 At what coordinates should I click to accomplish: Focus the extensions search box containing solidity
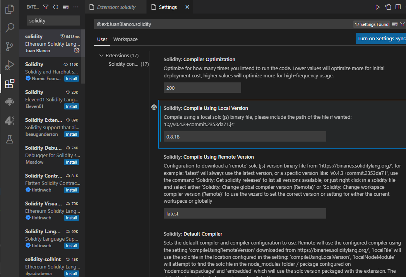53,21
